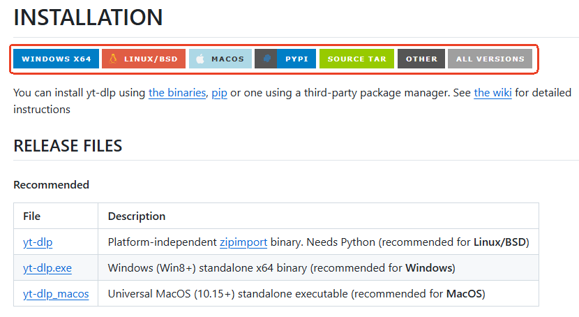Click the INSTALLATION heading
This screenshot has height=317, width=579.
[88, 17]
